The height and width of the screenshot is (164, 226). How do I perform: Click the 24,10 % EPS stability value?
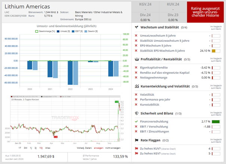coord(205,51)
